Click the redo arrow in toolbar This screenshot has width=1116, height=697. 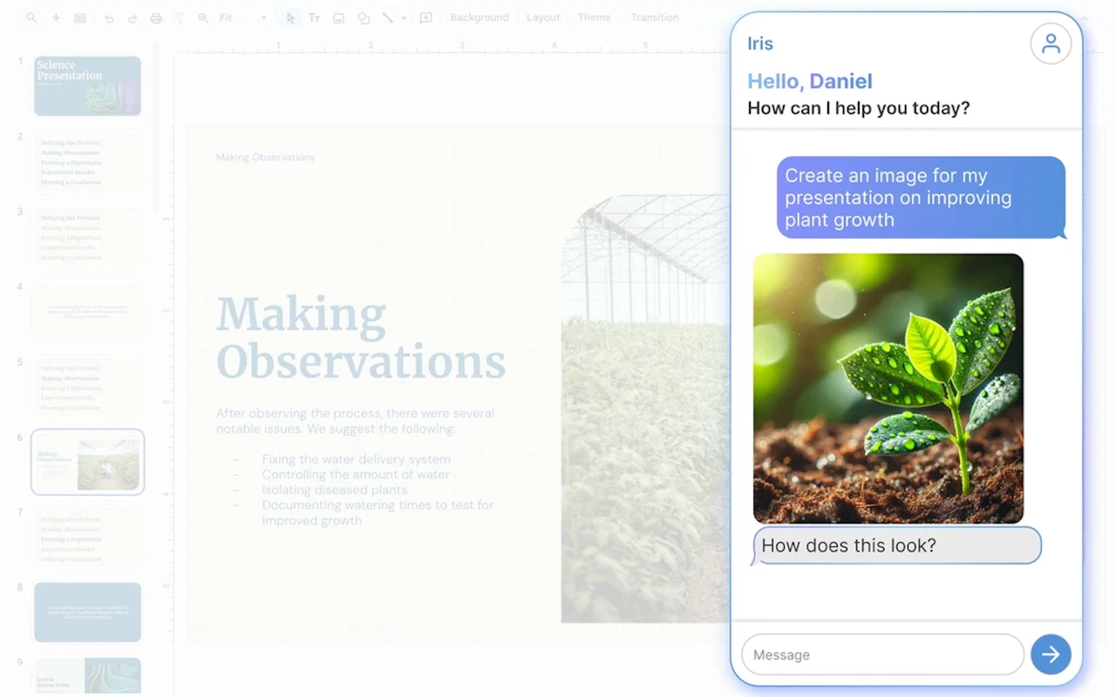[x=133, y=17]
